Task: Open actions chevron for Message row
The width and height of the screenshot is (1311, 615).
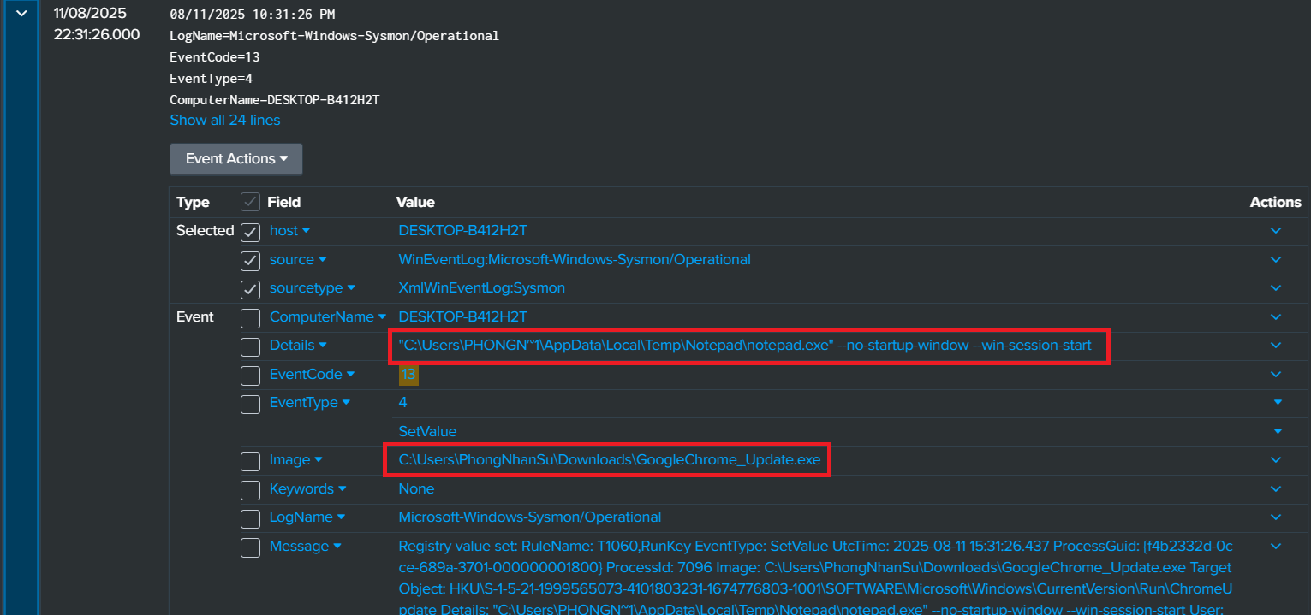Action: click(1276, 547)
